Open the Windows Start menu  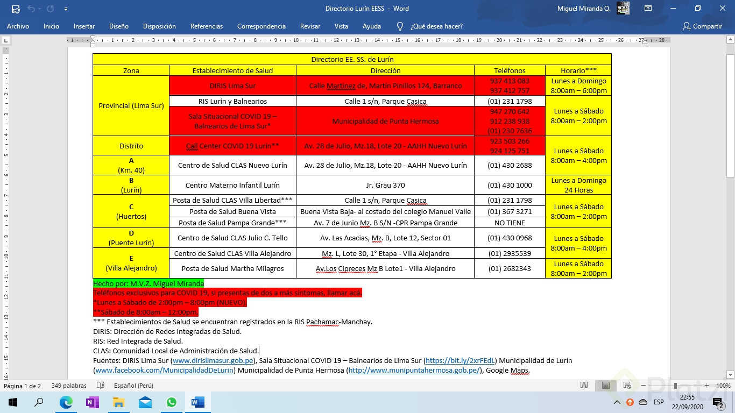(x=13, y=402)
